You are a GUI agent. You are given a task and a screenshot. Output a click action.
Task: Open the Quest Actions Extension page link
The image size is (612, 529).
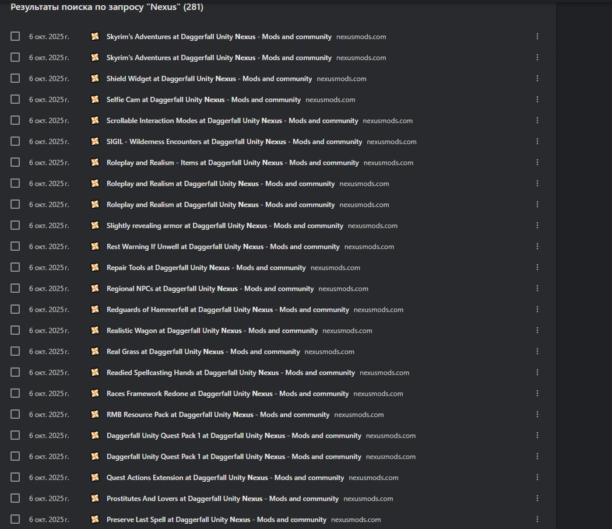[225, 478]
